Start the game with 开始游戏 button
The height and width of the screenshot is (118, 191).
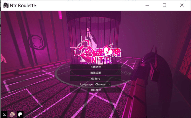[96, 67]
